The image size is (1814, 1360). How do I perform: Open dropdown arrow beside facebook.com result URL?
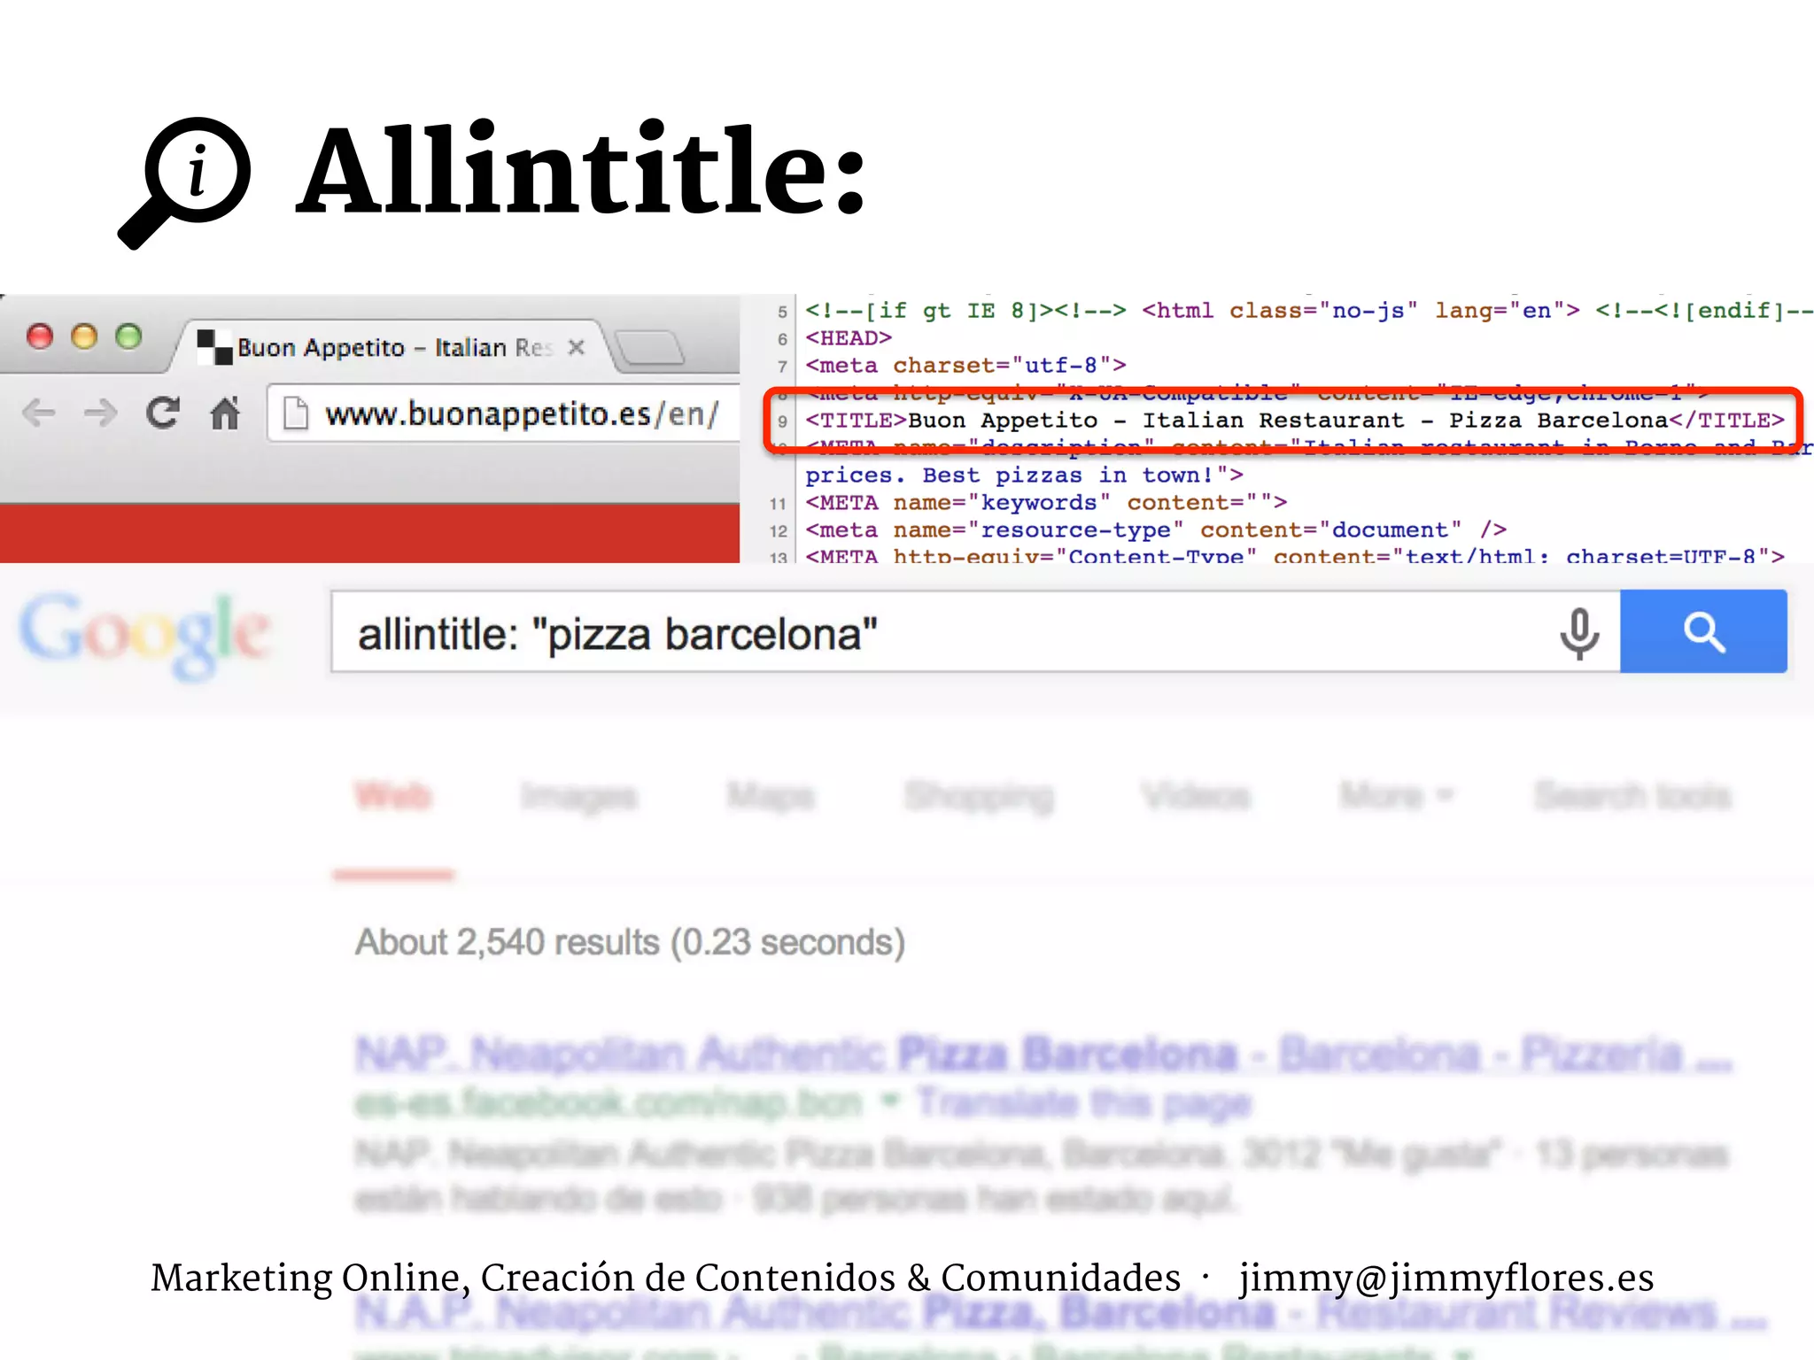pyautogui.click(x=889, y=1101)
